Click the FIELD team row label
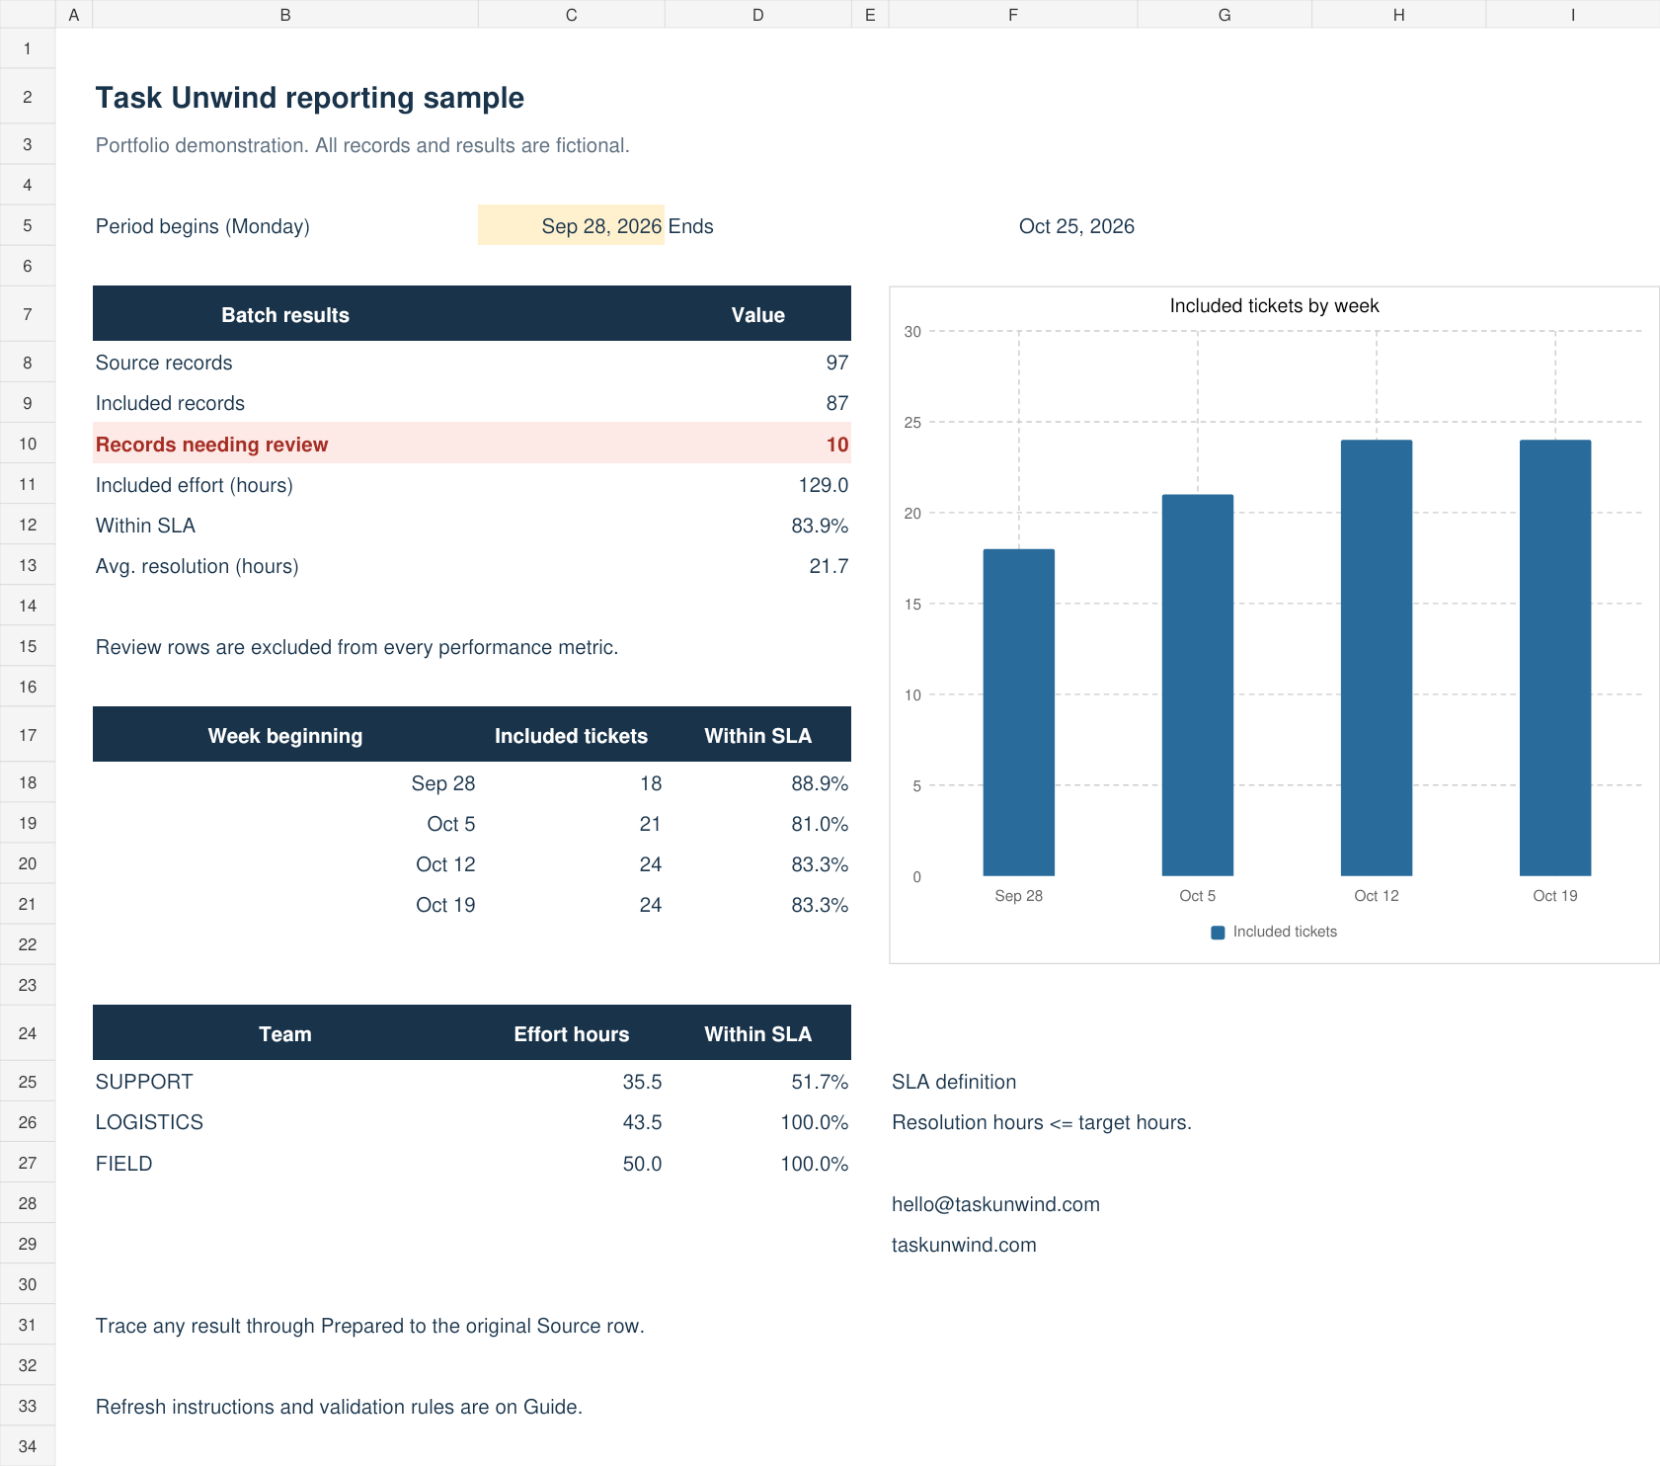This screenshot has width=1660, height=1466. pos(123,1164)
